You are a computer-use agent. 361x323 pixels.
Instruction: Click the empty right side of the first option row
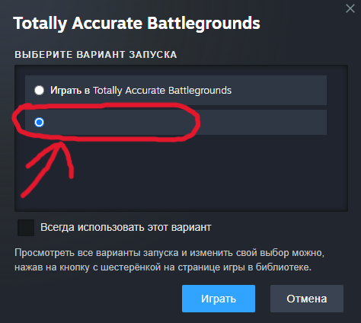pyautogui.click(x=279, y=90)
